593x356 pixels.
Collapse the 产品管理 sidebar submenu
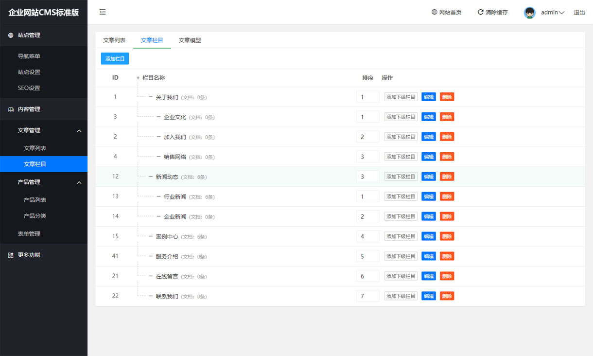point(79,182)
